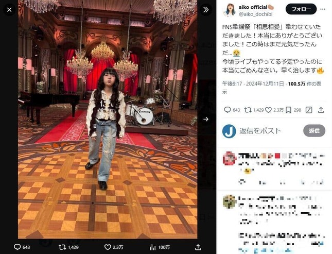Viewport: 332px width, 254px height.
Task: Collapse the sidebar with double chevron icon
Action: coord(206,10)
